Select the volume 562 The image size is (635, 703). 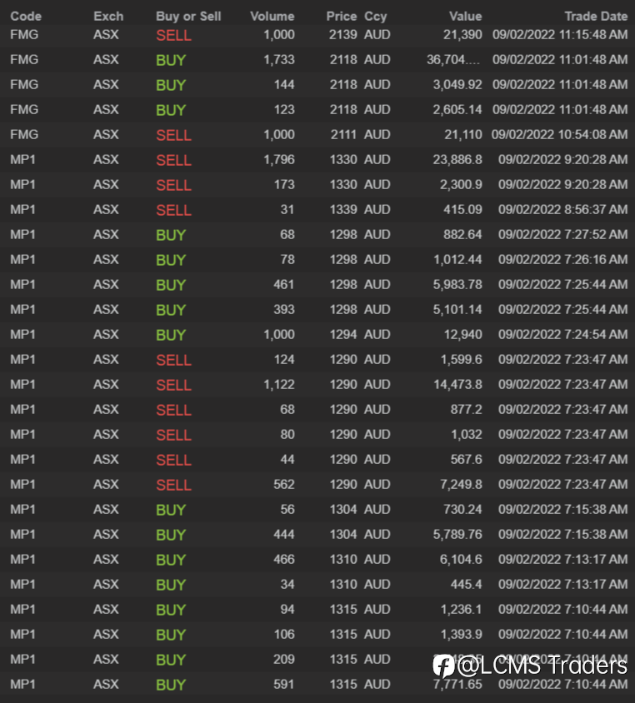(x=284, y=485)
